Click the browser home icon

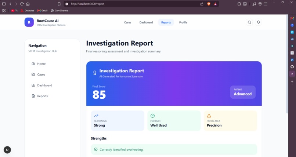click(x=28, y=4)
